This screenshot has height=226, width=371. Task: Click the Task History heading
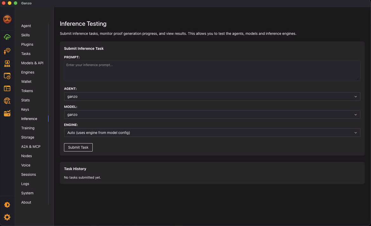(x=75, y=169)
